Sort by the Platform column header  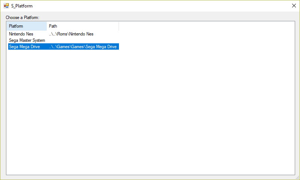coord(27,26)
